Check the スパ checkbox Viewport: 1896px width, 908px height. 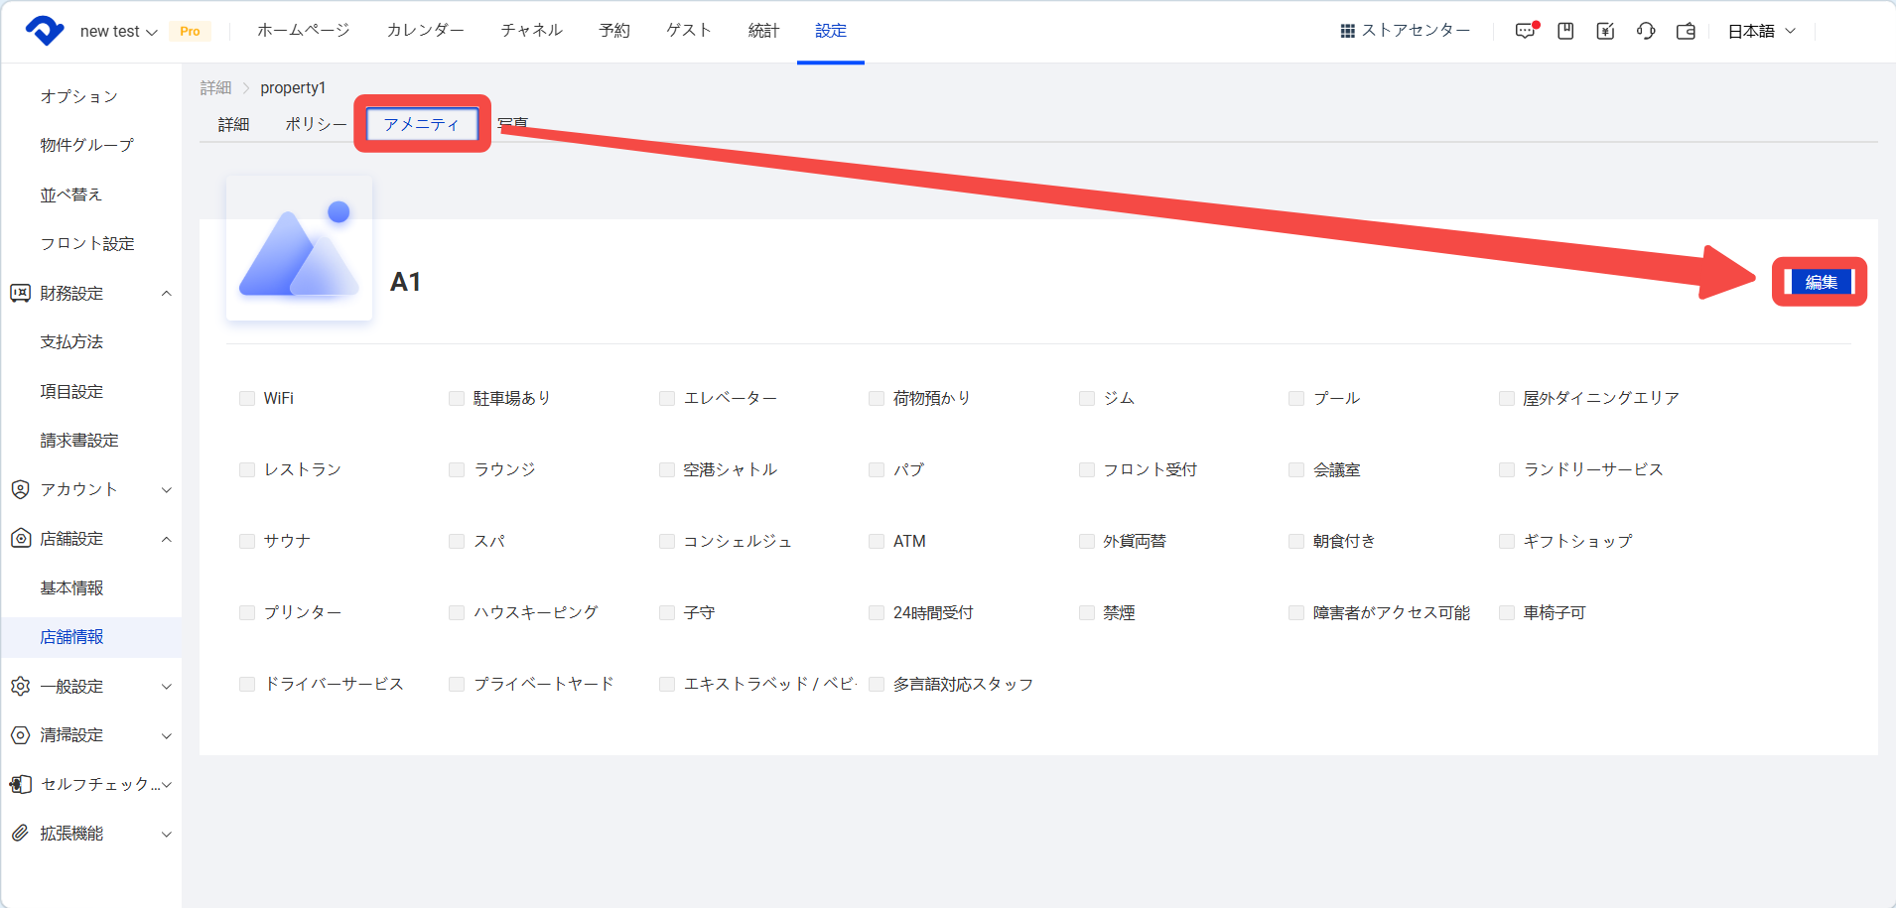pos(457,541)
